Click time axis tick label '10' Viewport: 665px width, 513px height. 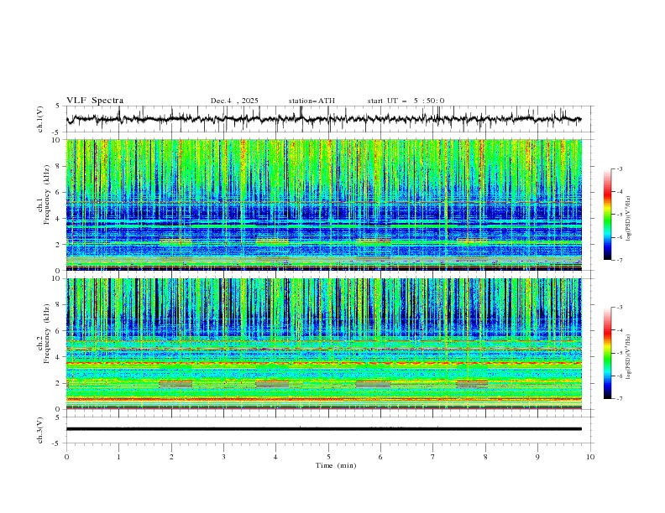(x=590, y=457)
